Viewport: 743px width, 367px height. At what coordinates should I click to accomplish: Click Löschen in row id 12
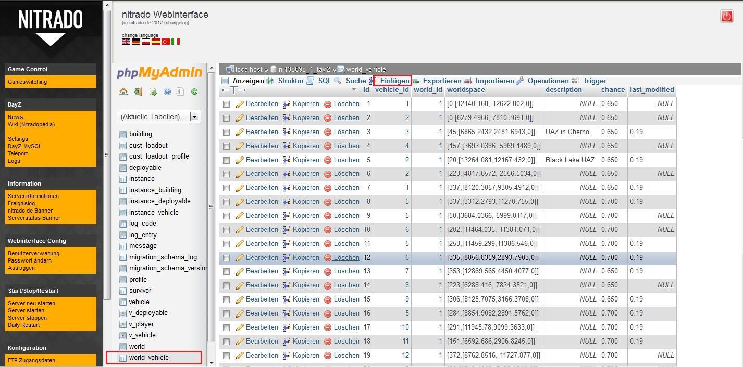[x=346, y=257]
